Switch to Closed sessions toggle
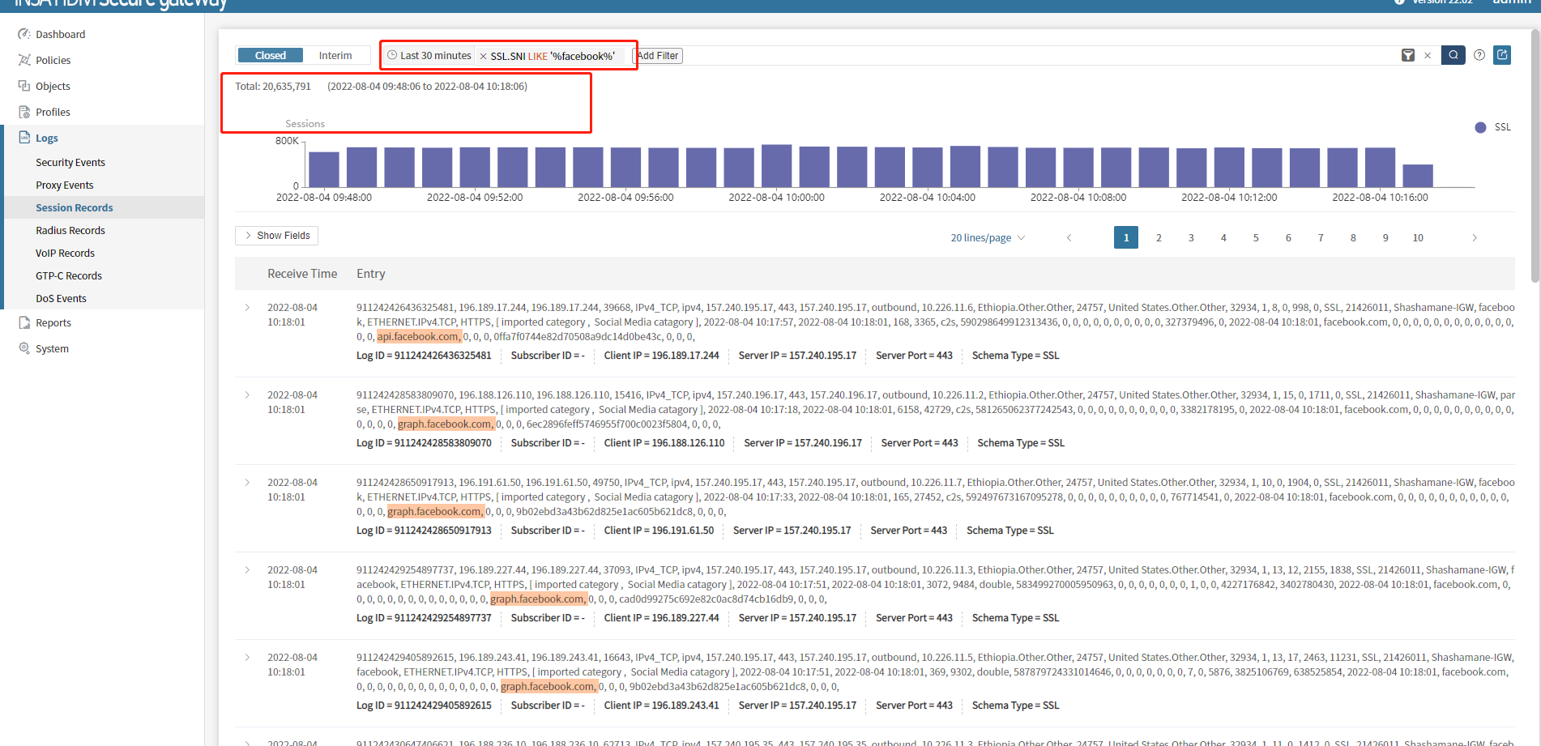Viewport: 1541px width, 746px height. (x=270, y=55)
